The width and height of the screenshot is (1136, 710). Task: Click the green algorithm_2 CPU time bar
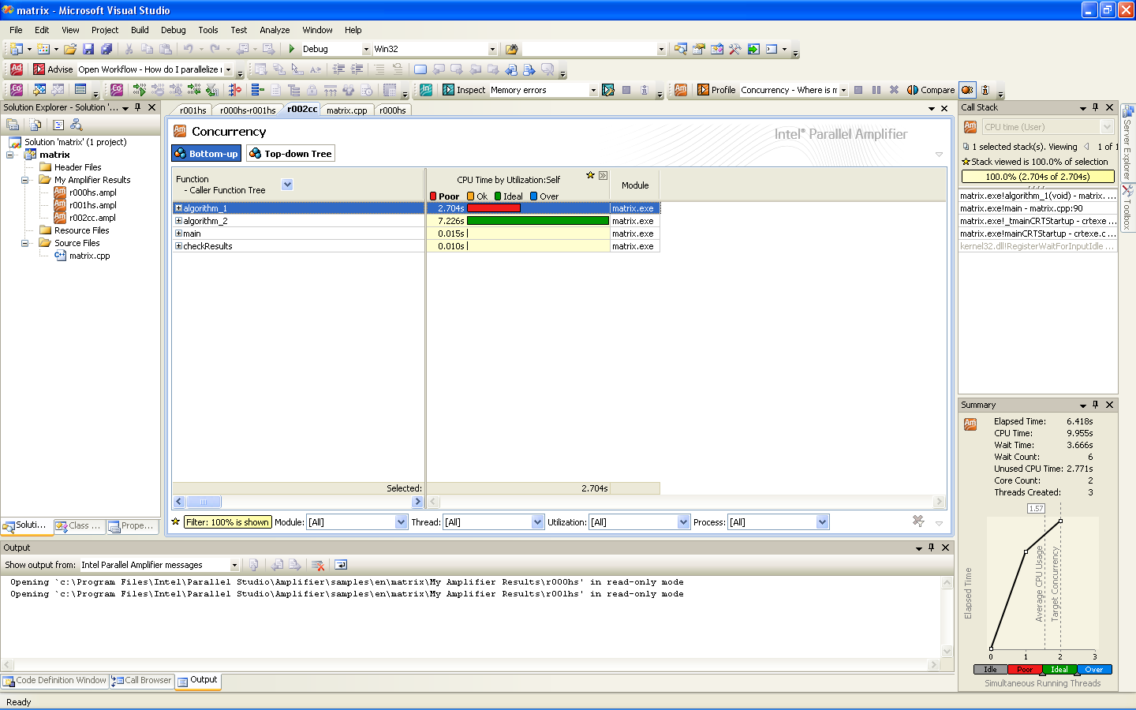tap(537, 221)
